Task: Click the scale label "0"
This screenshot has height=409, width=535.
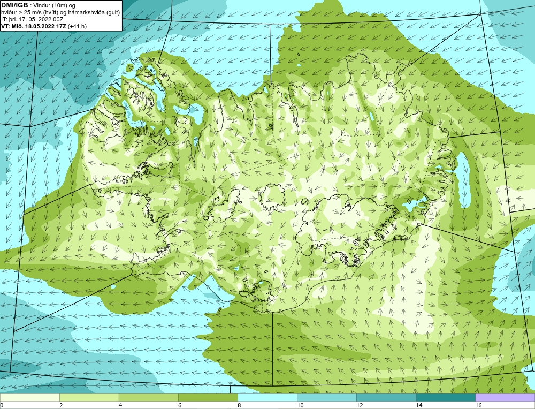Action: click(x=2, y=405)
